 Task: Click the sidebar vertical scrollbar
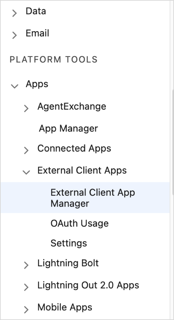173,142
